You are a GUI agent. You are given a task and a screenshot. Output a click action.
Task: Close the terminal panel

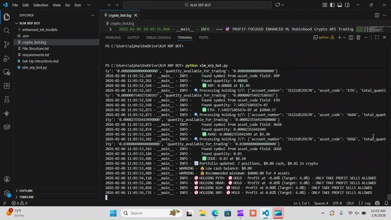coord(384,38)
